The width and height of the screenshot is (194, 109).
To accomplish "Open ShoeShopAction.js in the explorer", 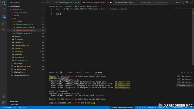I will point(25,24).
